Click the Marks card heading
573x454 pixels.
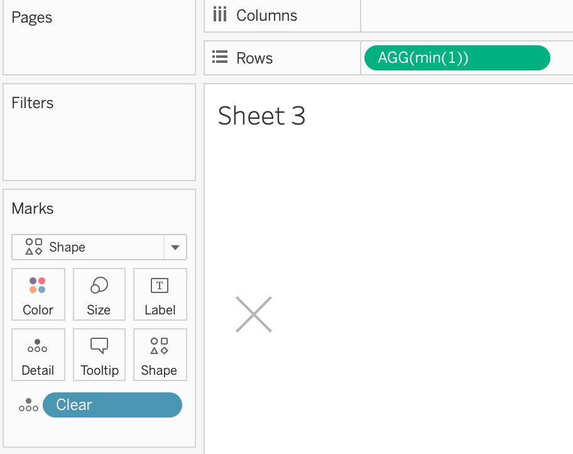33,209
